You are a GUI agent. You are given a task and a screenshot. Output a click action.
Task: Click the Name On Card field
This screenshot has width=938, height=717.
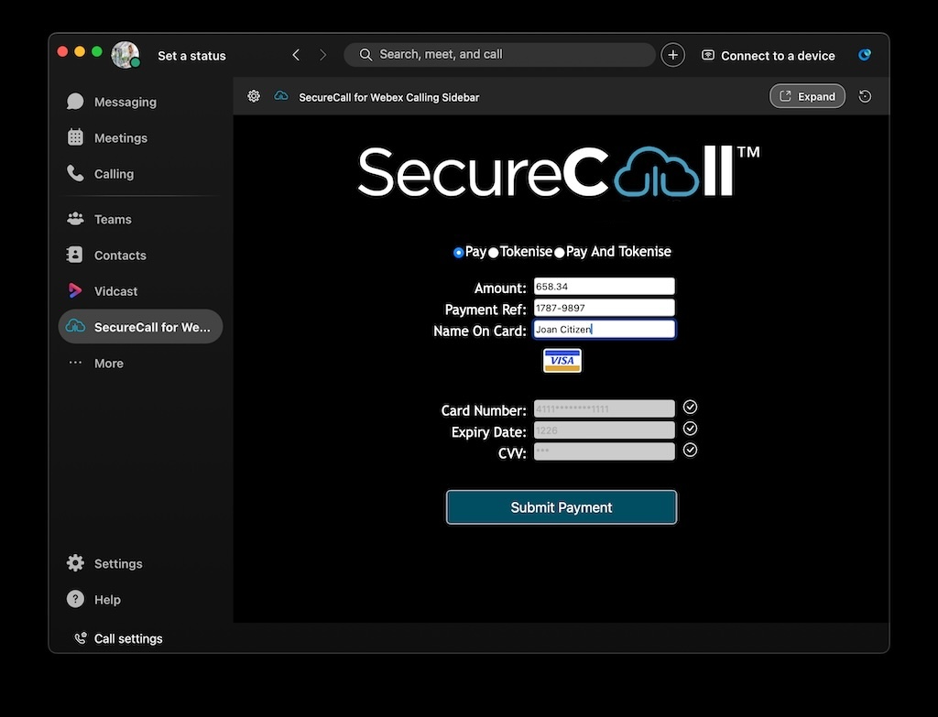pyautogui.click(x=605, y=330)
